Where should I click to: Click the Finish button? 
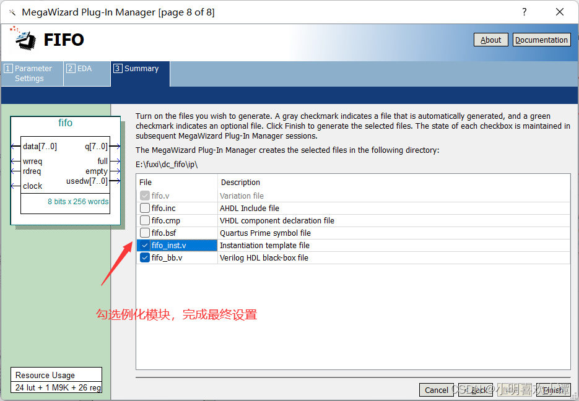click(553, 390)
